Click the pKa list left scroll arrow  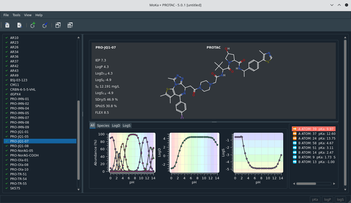tap(294, 184)
